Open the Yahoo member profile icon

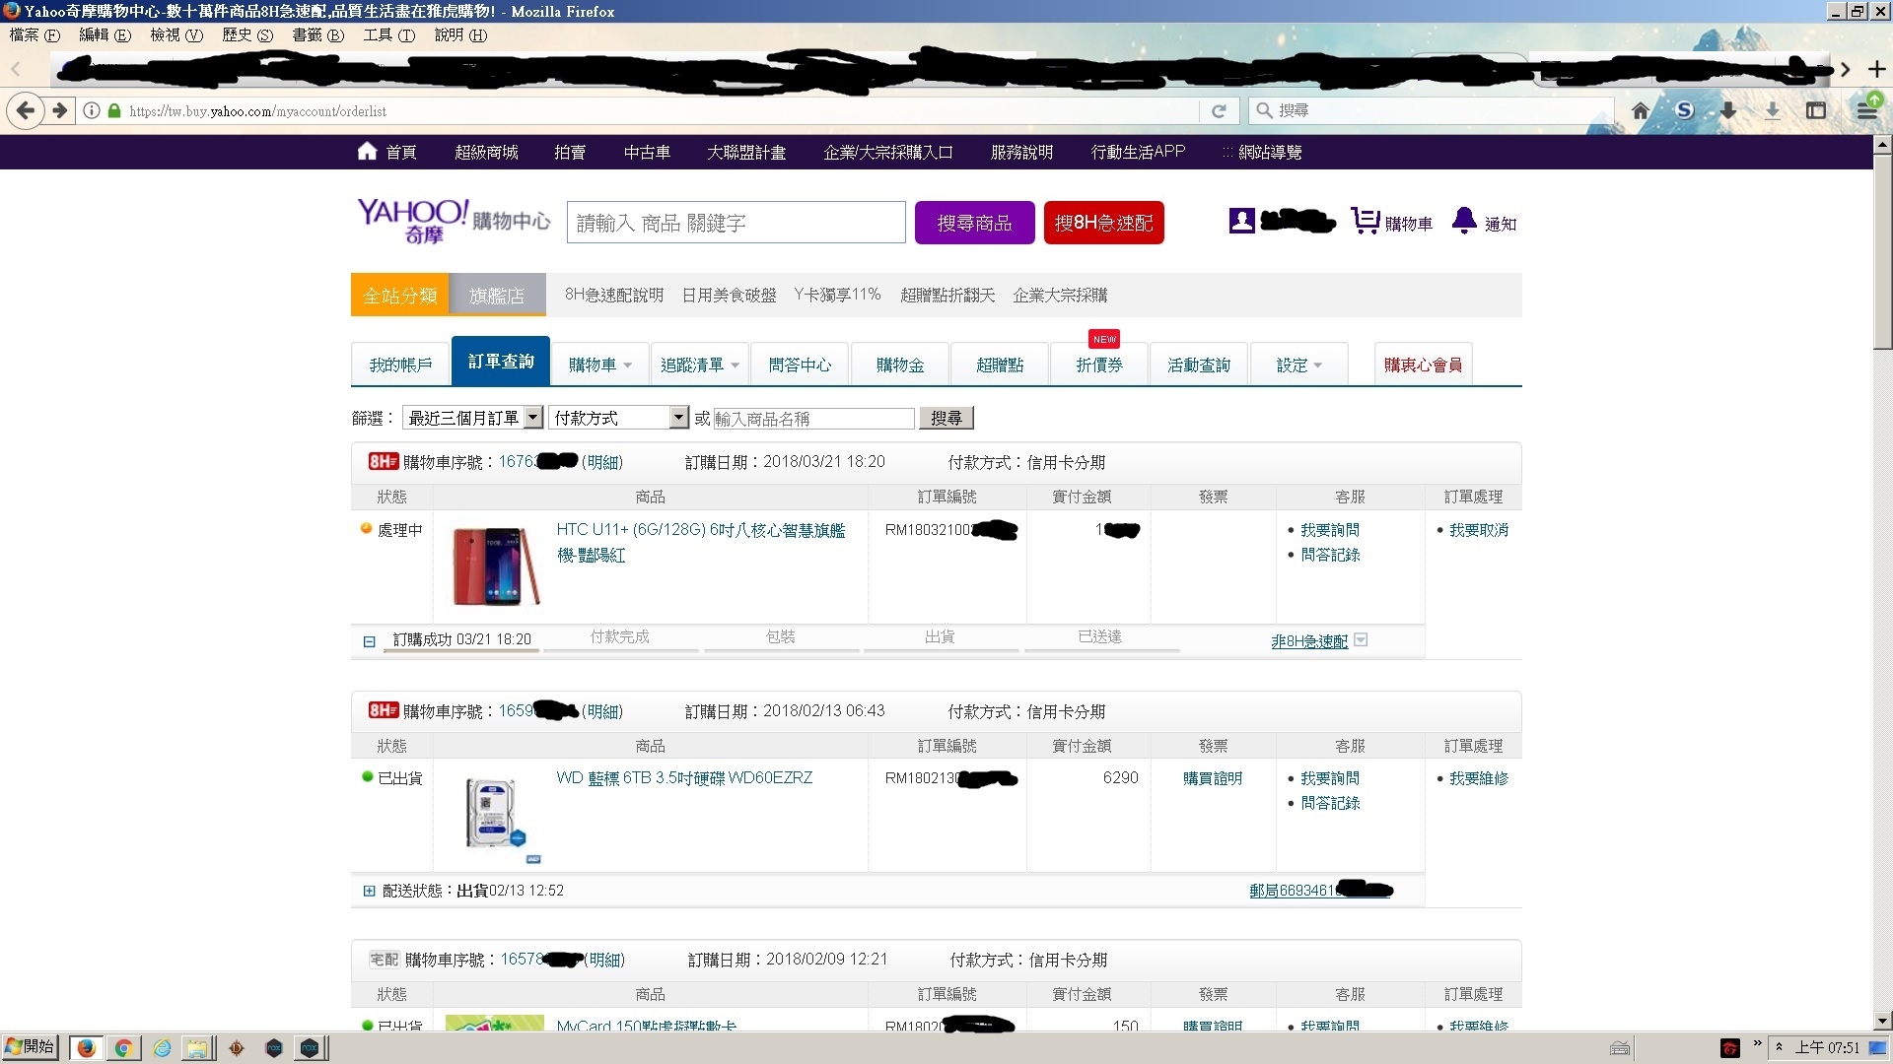coord(1242,222)
